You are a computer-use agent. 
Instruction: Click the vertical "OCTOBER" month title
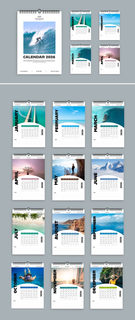coord(15,283)
